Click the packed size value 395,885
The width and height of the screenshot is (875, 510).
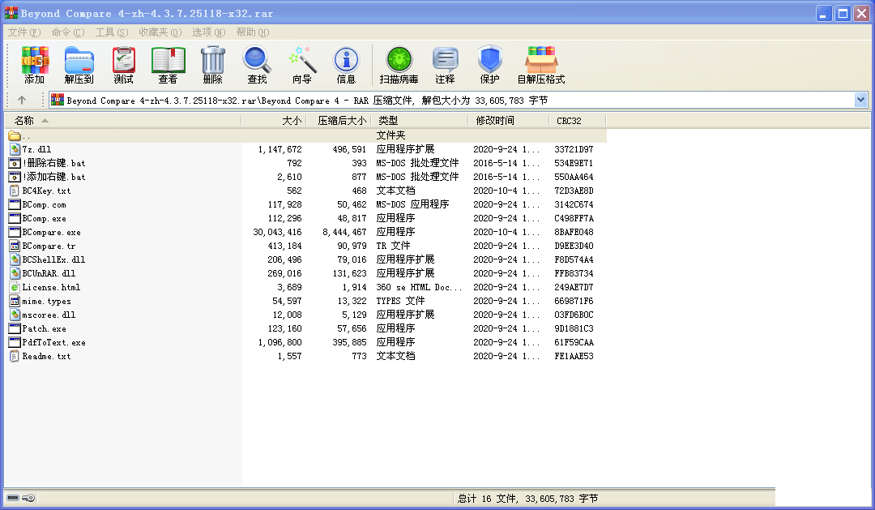pyautogui.click(x=349, y=342)
